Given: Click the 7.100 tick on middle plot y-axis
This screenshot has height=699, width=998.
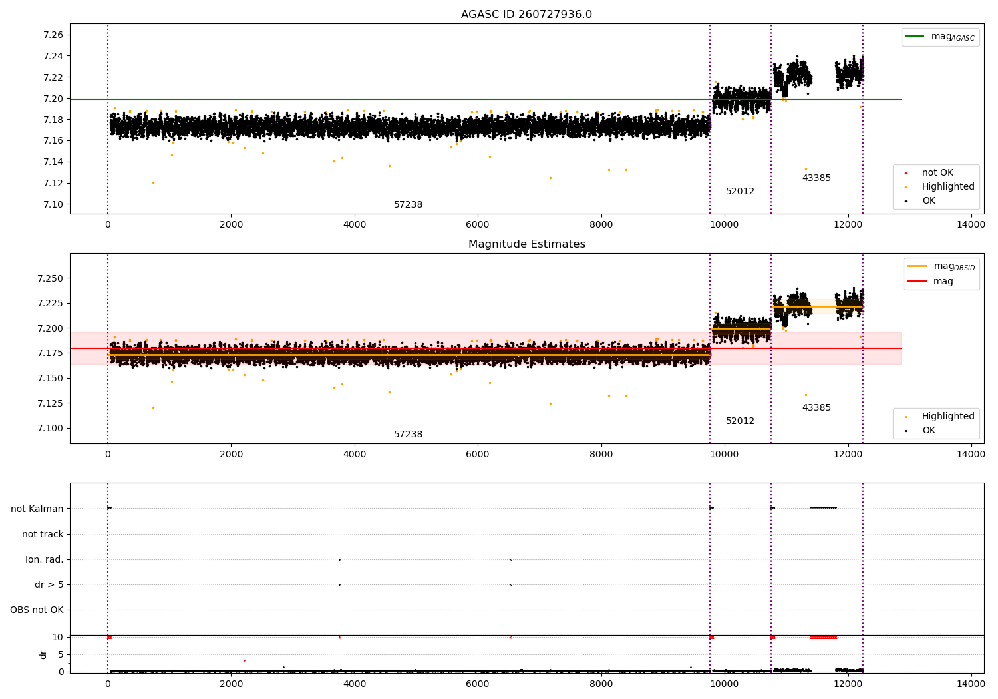Looking at the screenshot, I should 49,428.
